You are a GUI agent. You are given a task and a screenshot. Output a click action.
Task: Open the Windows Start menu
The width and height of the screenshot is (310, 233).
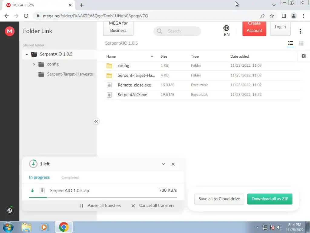tap(8, 227)
